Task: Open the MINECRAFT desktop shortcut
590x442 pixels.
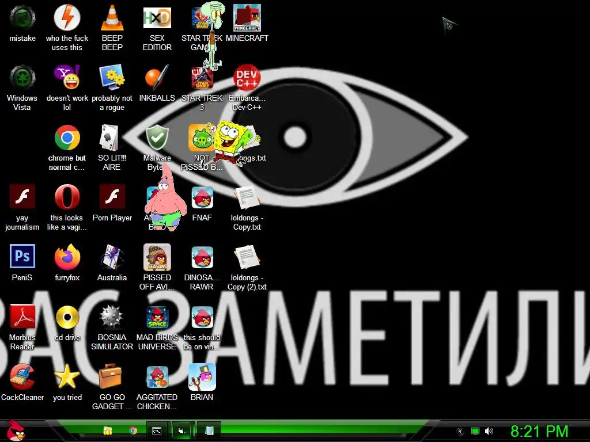Action: pyautogui.click(x=247, y=18)
